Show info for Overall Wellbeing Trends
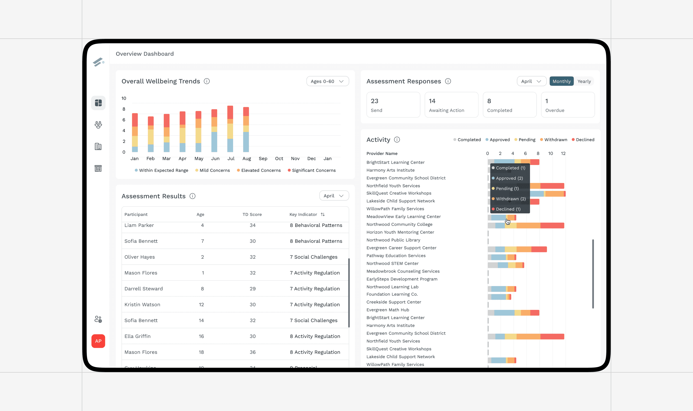Image resolution: width=693 pixels, height=411 pixels. point(207,81)
